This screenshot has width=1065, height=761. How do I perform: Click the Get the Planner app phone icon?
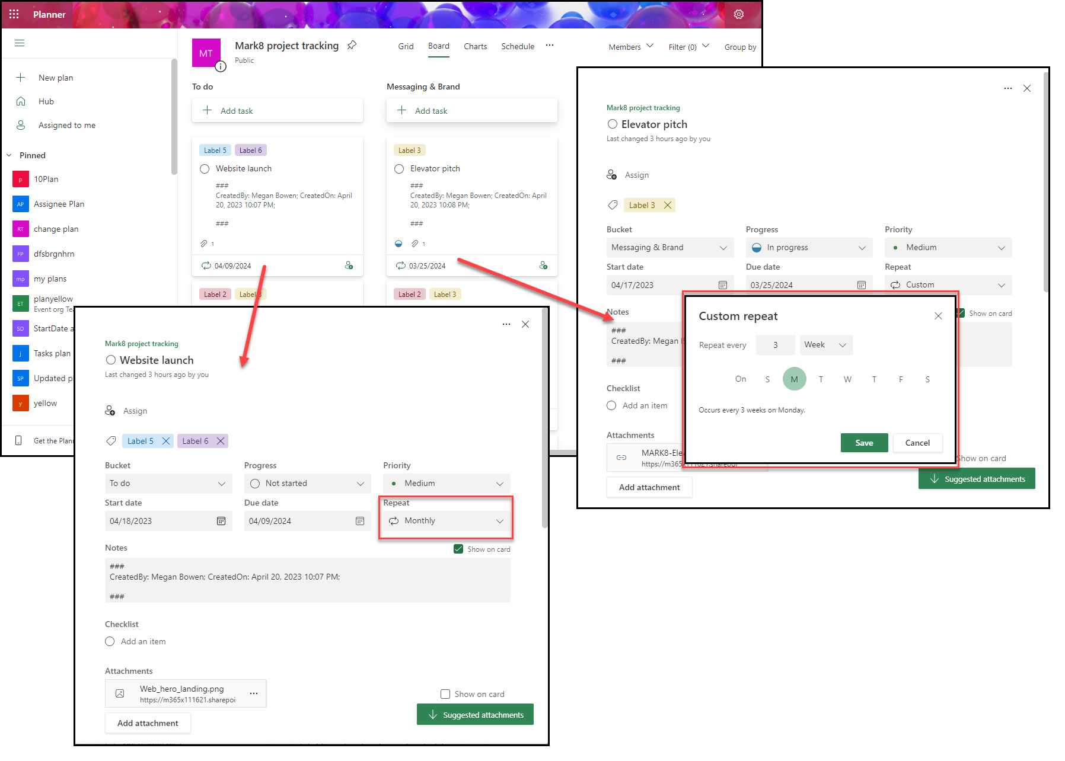click(x=18, y=440)
